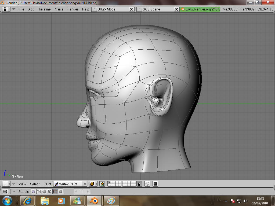Open the info window type selector

click(x=6, y=9)
